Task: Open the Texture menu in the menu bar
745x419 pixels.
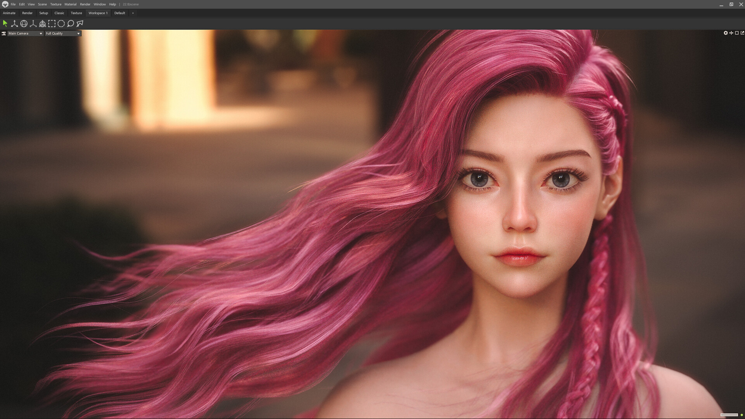Action: pyautogui.click(x=55, y=4)
